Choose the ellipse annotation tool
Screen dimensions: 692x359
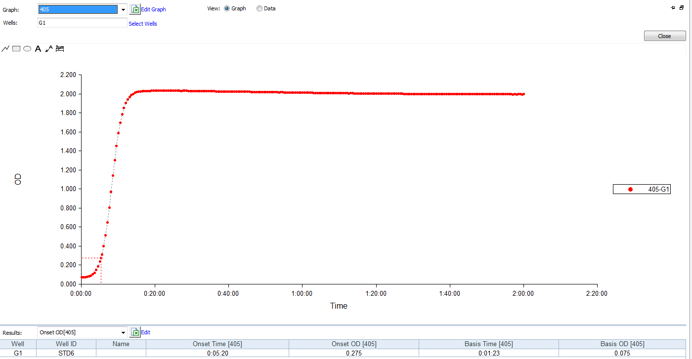[27, 48]
